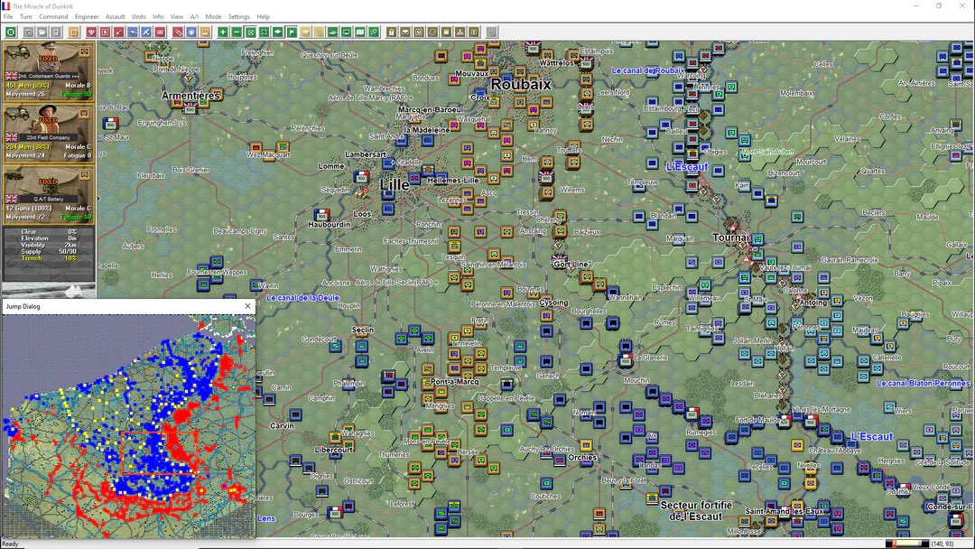This screenshot has width=975, height=549.
Task: Click the Ready status bar text
Action: (11, 544)
